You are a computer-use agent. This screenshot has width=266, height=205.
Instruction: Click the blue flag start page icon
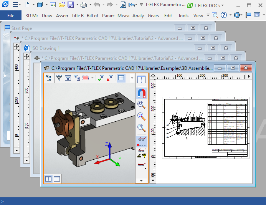point(248,15)
